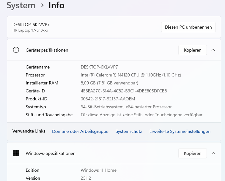This screenshot has height=181, width=225.
Task: Click the Gerätename value DESKTOP-6KLVVP7
Action: pos(99,67)
